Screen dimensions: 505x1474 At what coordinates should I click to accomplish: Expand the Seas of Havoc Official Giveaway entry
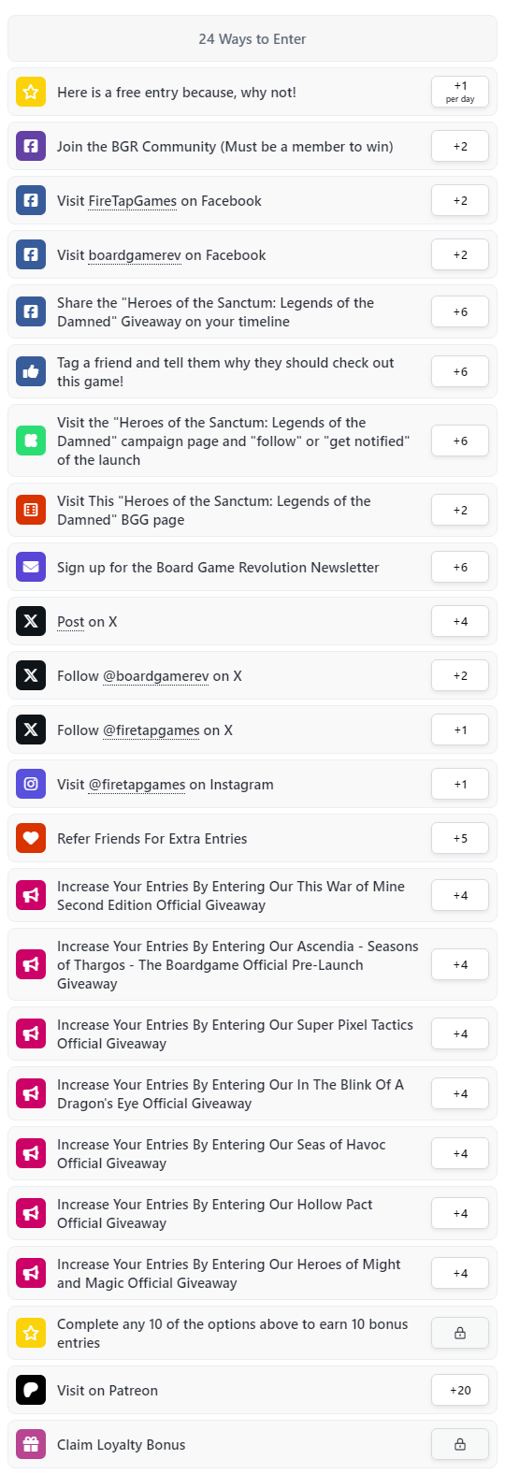tap(252, 1153)
